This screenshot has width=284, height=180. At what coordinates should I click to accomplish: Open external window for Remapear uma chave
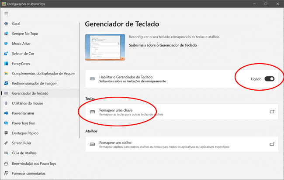click(272, 112)
